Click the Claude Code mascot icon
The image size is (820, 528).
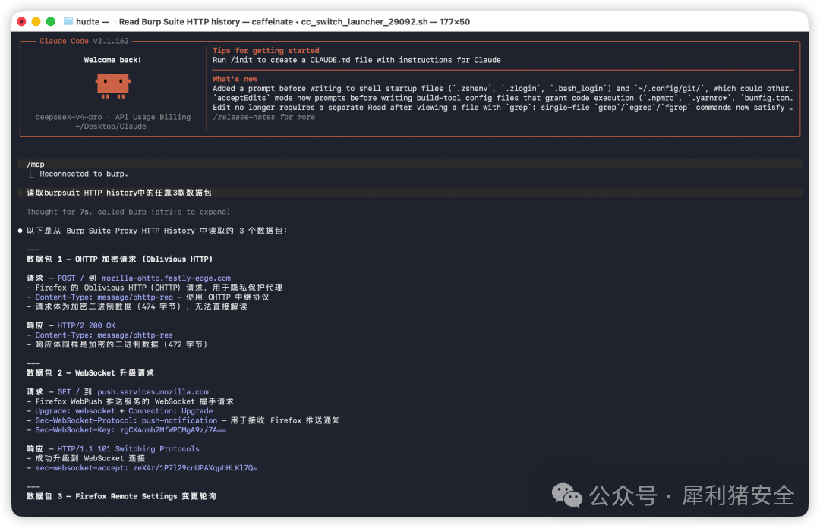[x=113, y=86]
